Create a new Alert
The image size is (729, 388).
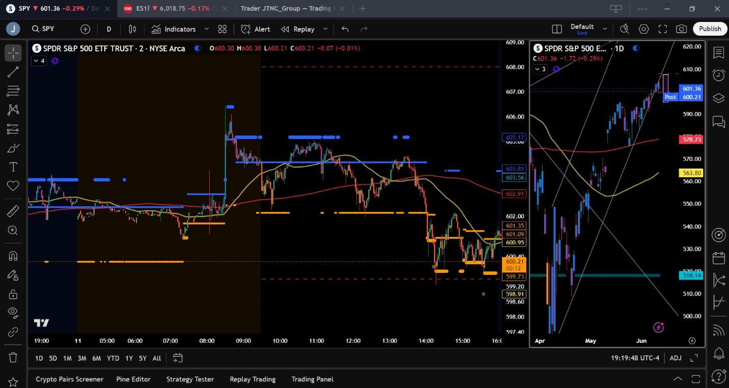coord(256,29)
